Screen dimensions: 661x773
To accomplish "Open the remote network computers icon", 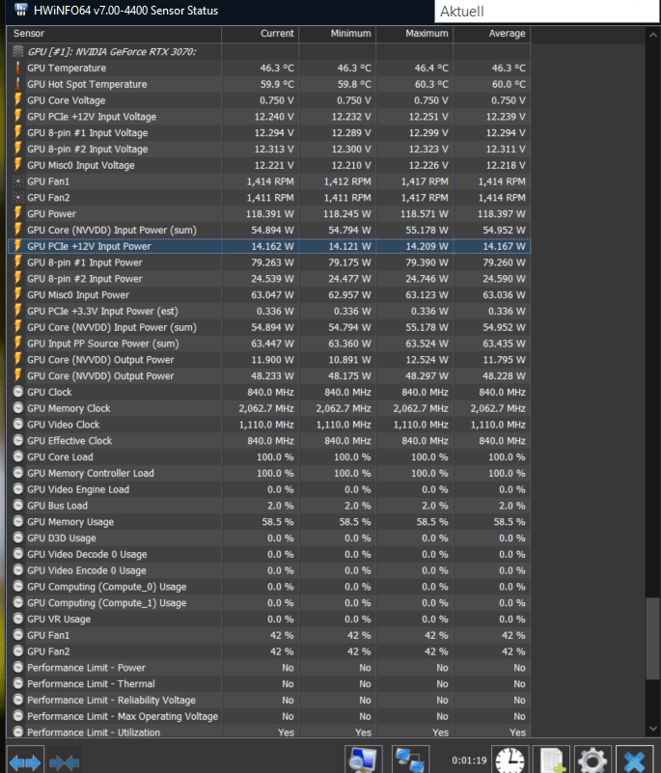I will (x=411, y=760).
